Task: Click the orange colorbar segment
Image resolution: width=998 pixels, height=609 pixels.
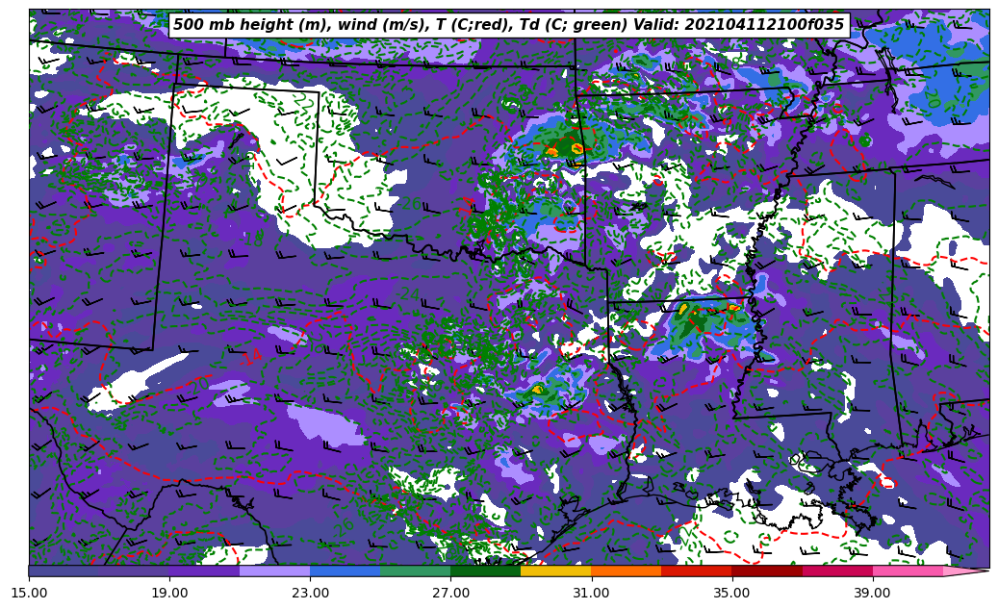Action: pyautogui.click(x=626, y=571)
